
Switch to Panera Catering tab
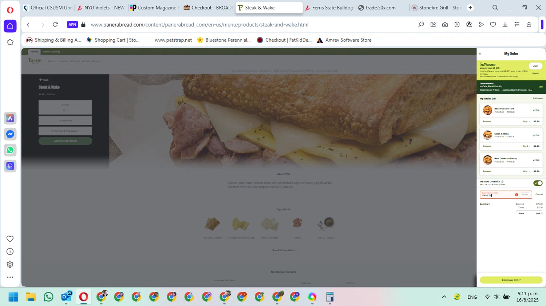click(51, 52)
